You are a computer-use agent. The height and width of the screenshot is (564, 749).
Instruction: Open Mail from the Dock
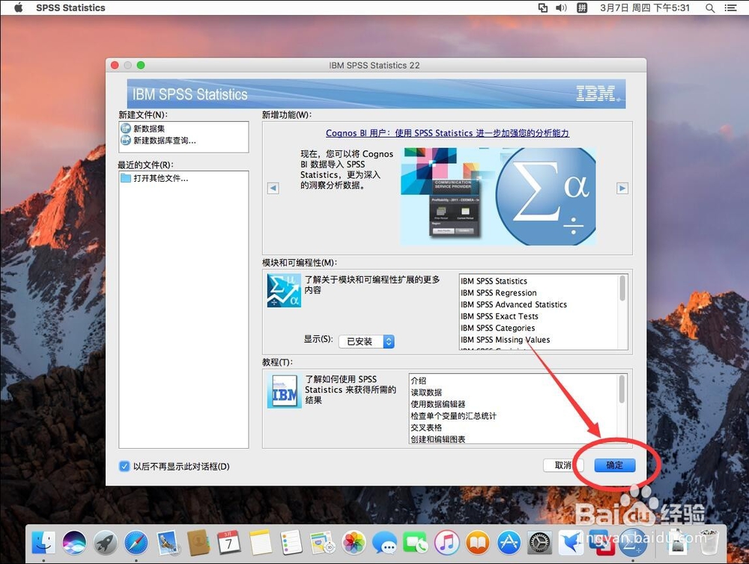click(167, 542)
